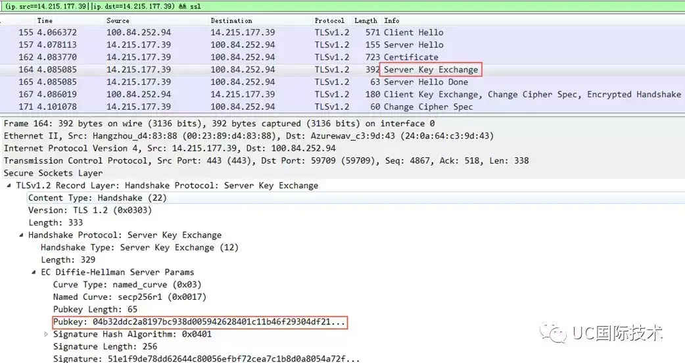This screenshot has height=363, width=685.
Task: Select the Signature value field
Action: point(206,358)
